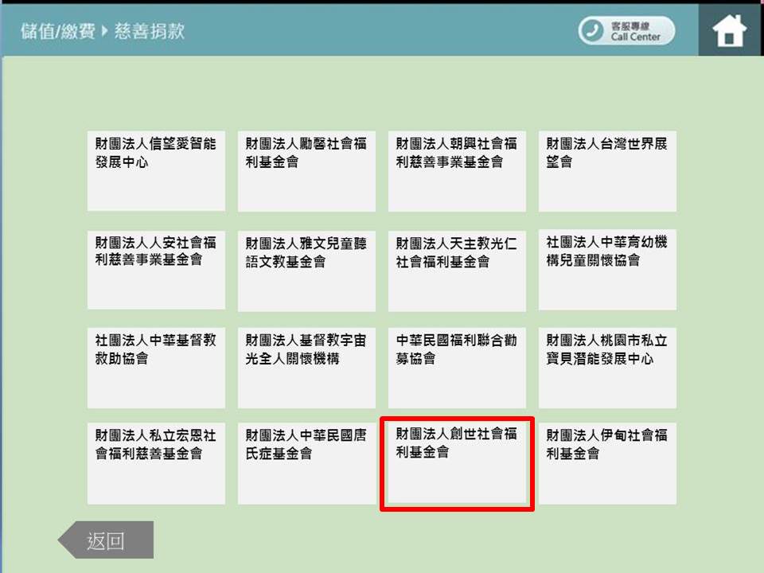Image resolution: width=764 pixels, height=573 pixels.
Task: Pick 社團法人中華育幼機構兒童關懷協會
Action: [607, 270]
